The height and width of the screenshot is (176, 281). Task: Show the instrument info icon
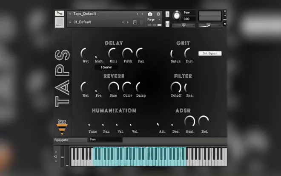tap(158, 14)
